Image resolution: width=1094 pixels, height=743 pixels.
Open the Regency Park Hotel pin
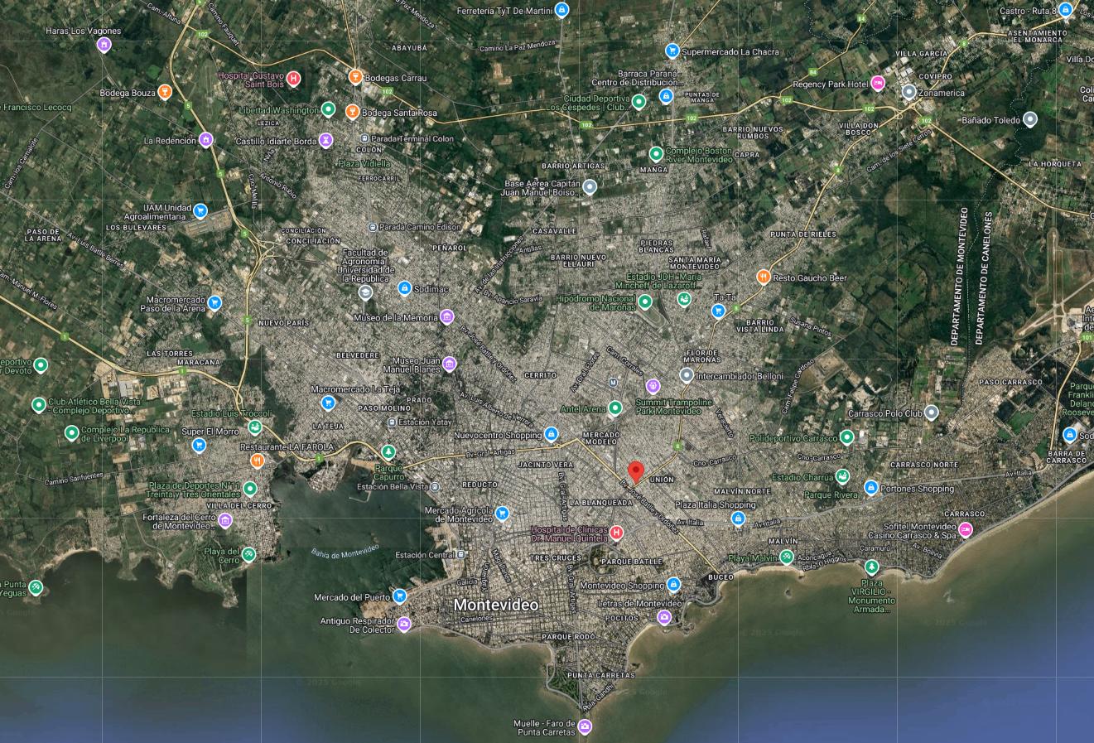[878, 83]
